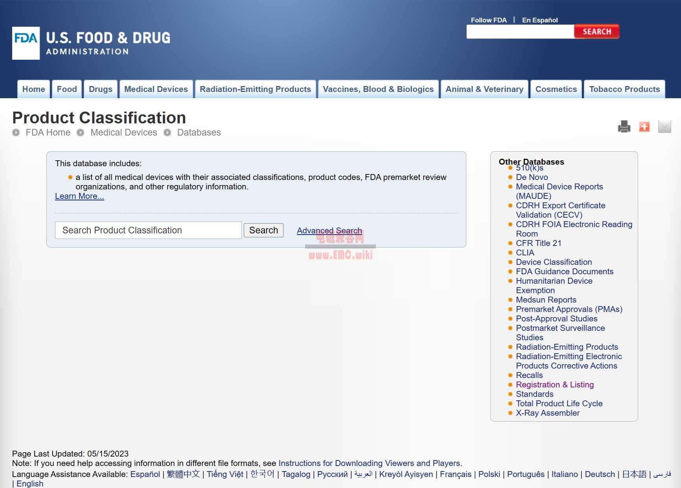Select Español language assistance link
The height and width of the screenshot is (488, 681).
click(145, 474)
